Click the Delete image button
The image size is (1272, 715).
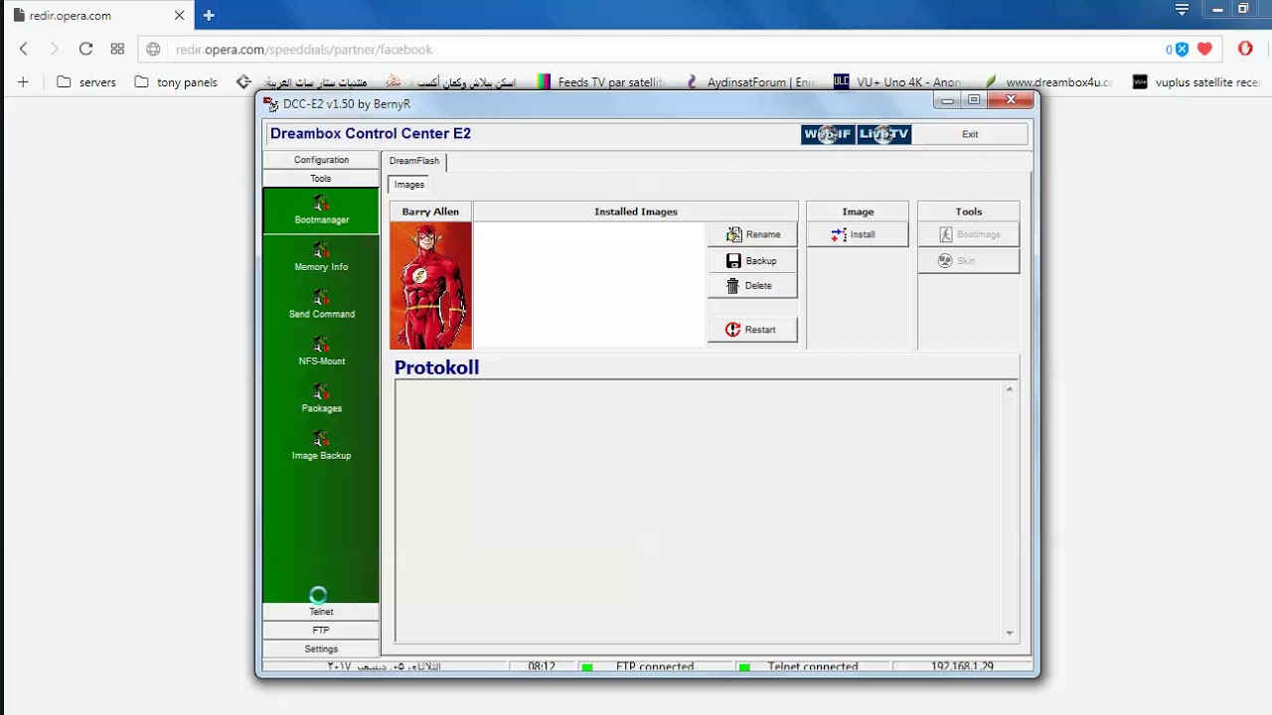[752, 285]
